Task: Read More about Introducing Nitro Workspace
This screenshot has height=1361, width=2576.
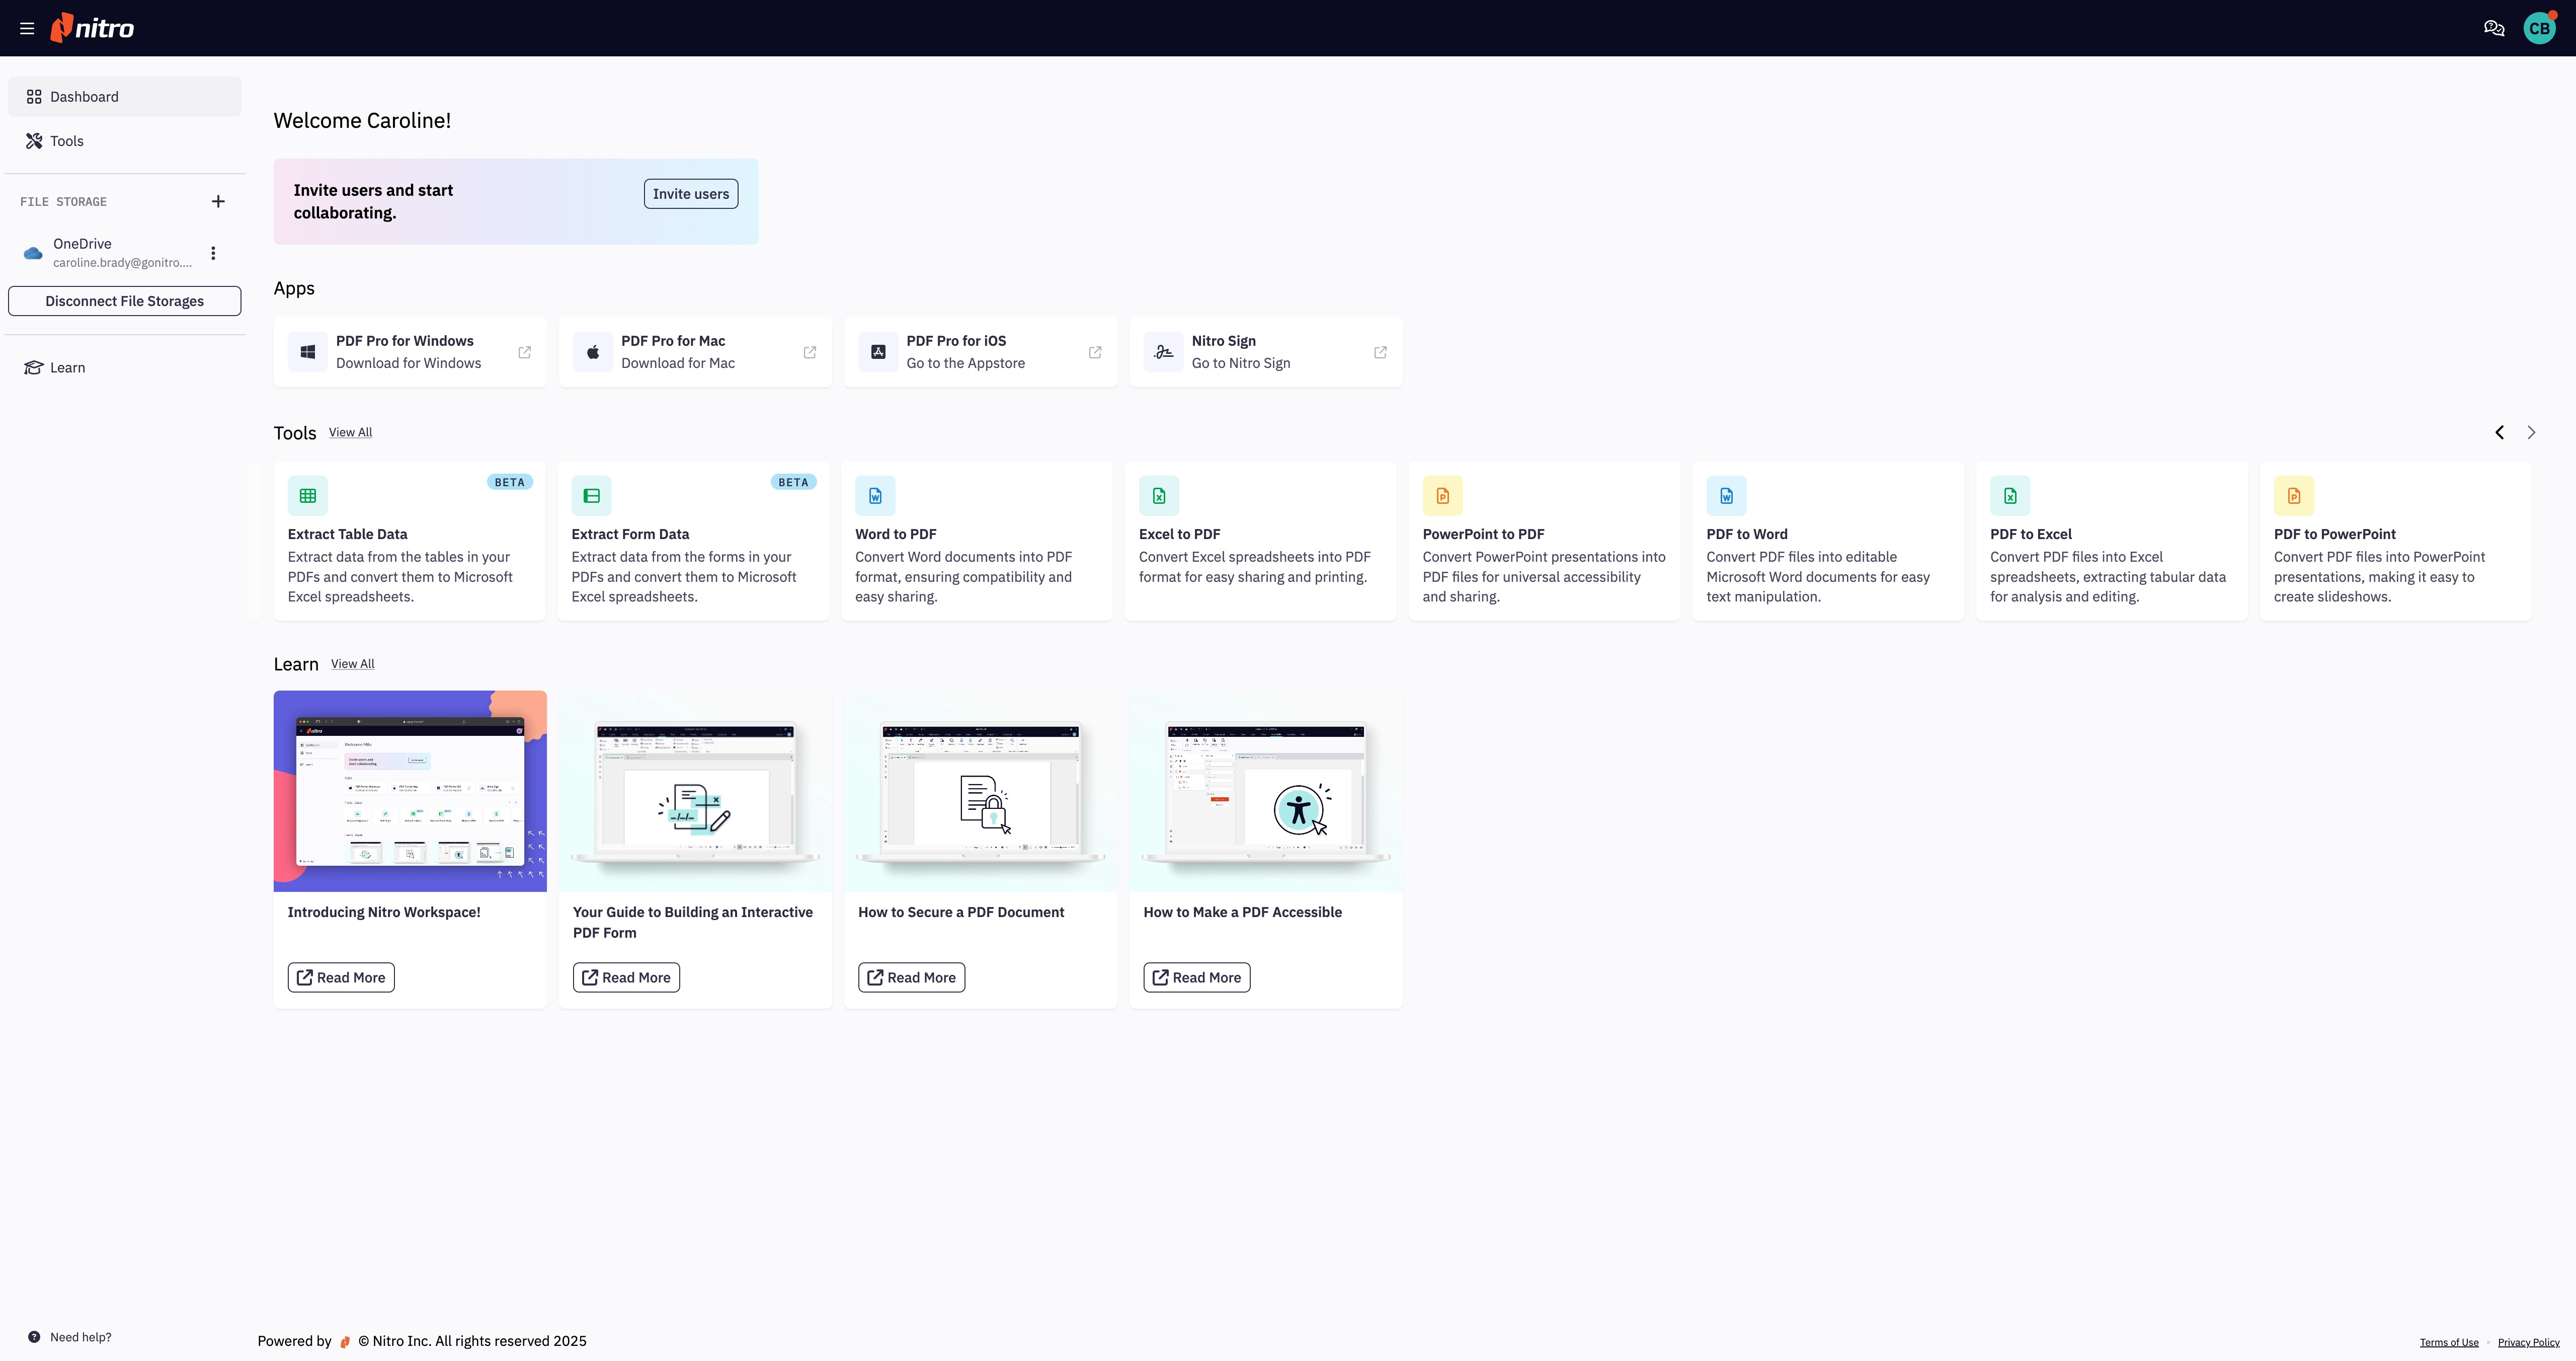Action: (x=341, y=978)
